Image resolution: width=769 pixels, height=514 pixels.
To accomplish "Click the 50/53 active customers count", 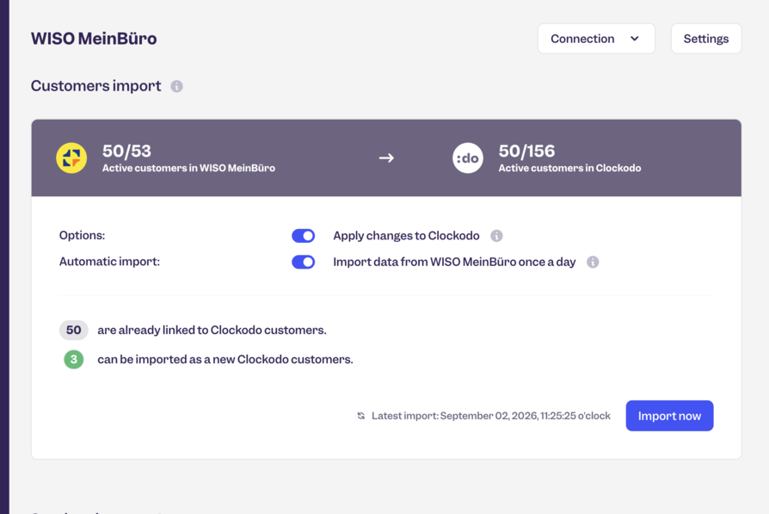I will [126, 151].
